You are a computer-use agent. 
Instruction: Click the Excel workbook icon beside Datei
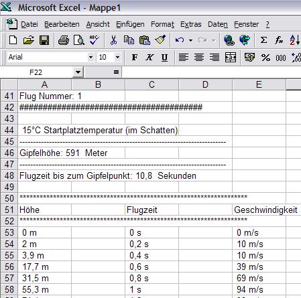(x=12, y=24)
